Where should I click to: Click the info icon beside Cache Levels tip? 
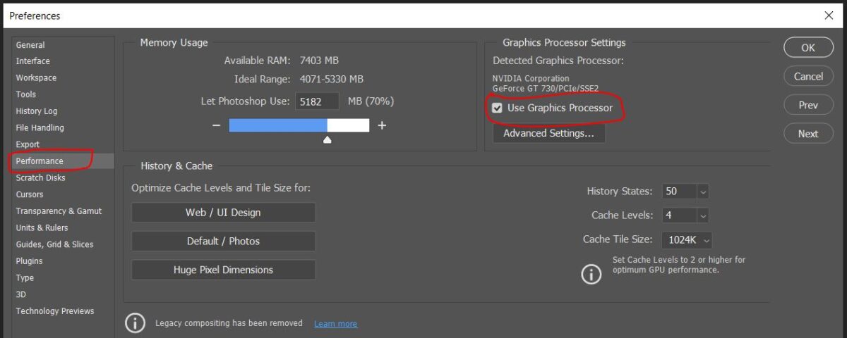[x=591, y=274]
